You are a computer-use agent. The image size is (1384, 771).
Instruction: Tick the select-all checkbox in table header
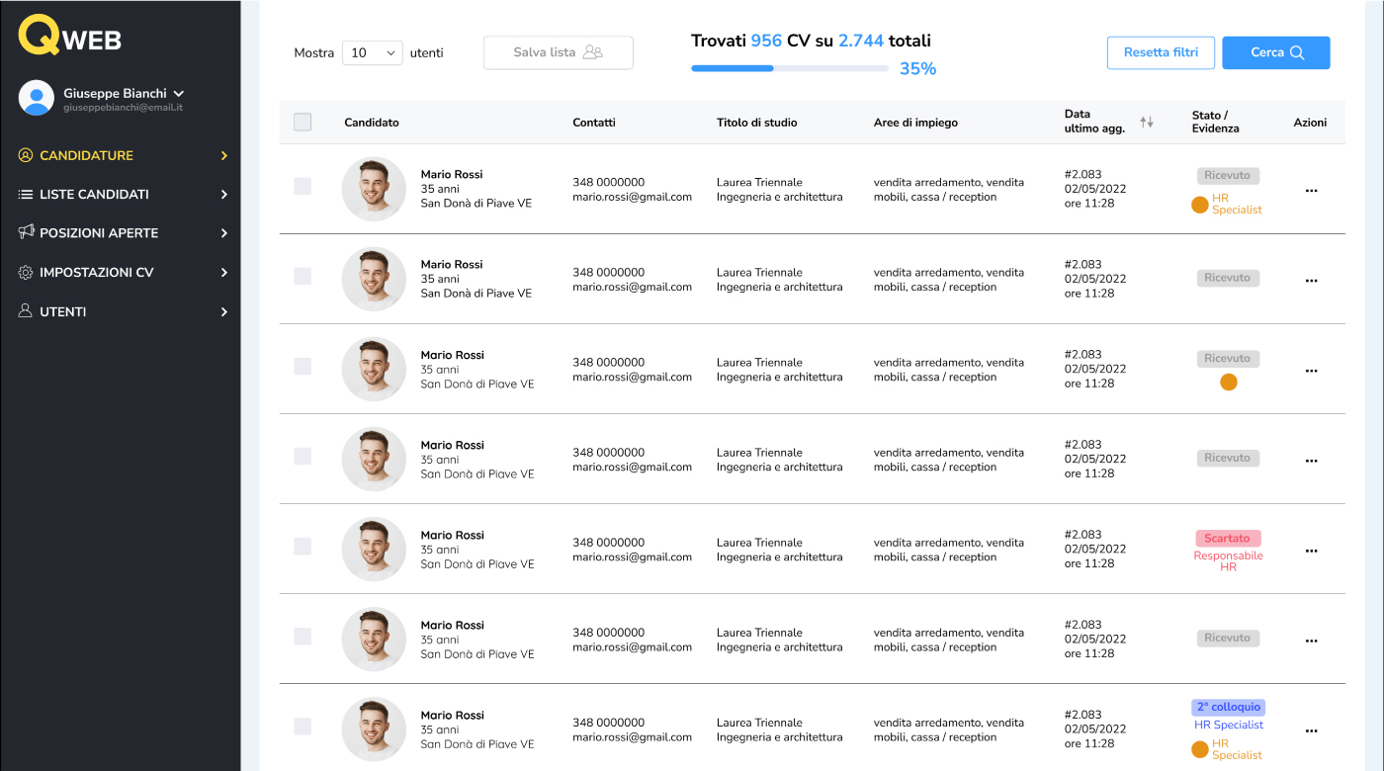point(303,122)
